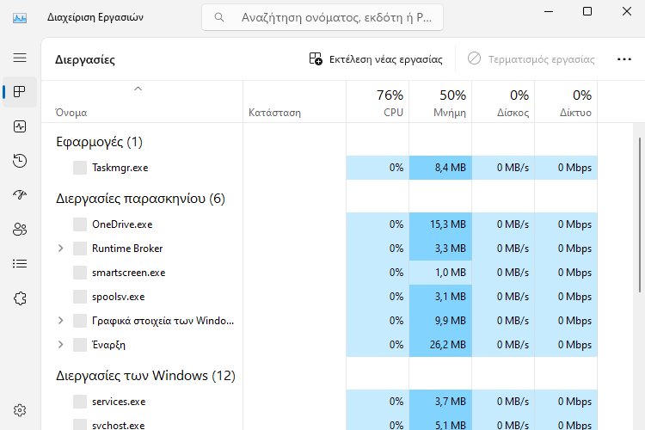Select the Runtime Broker row name
This screenshot has height=430, width=645.
click(127, 249)
